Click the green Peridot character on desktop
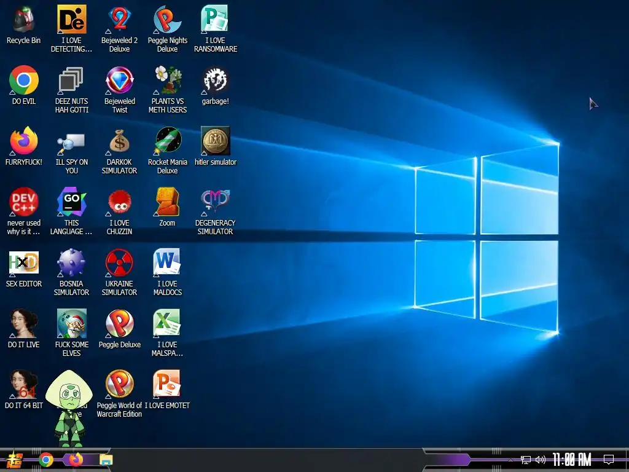Image resolution: width=629 pixels, height=472 pixels. pos(69,407)
